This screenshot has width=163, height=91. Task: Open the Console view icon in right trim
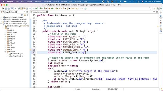point(161,31)
